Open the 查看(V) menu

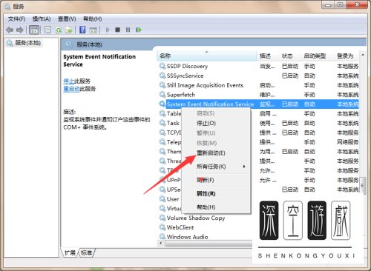(x=67, y=19)
